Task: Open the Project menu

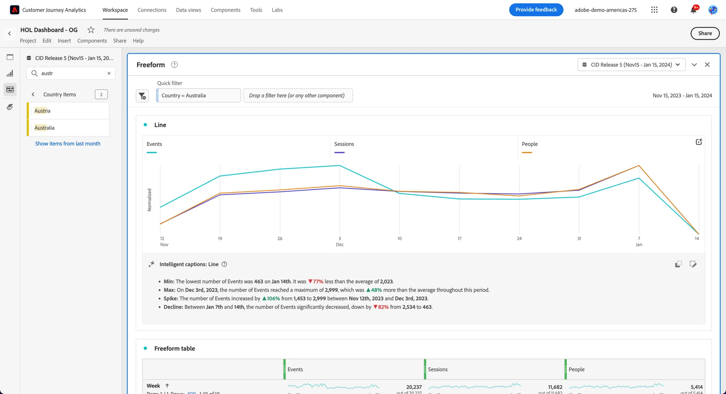Action: click(x=28, y=40)
